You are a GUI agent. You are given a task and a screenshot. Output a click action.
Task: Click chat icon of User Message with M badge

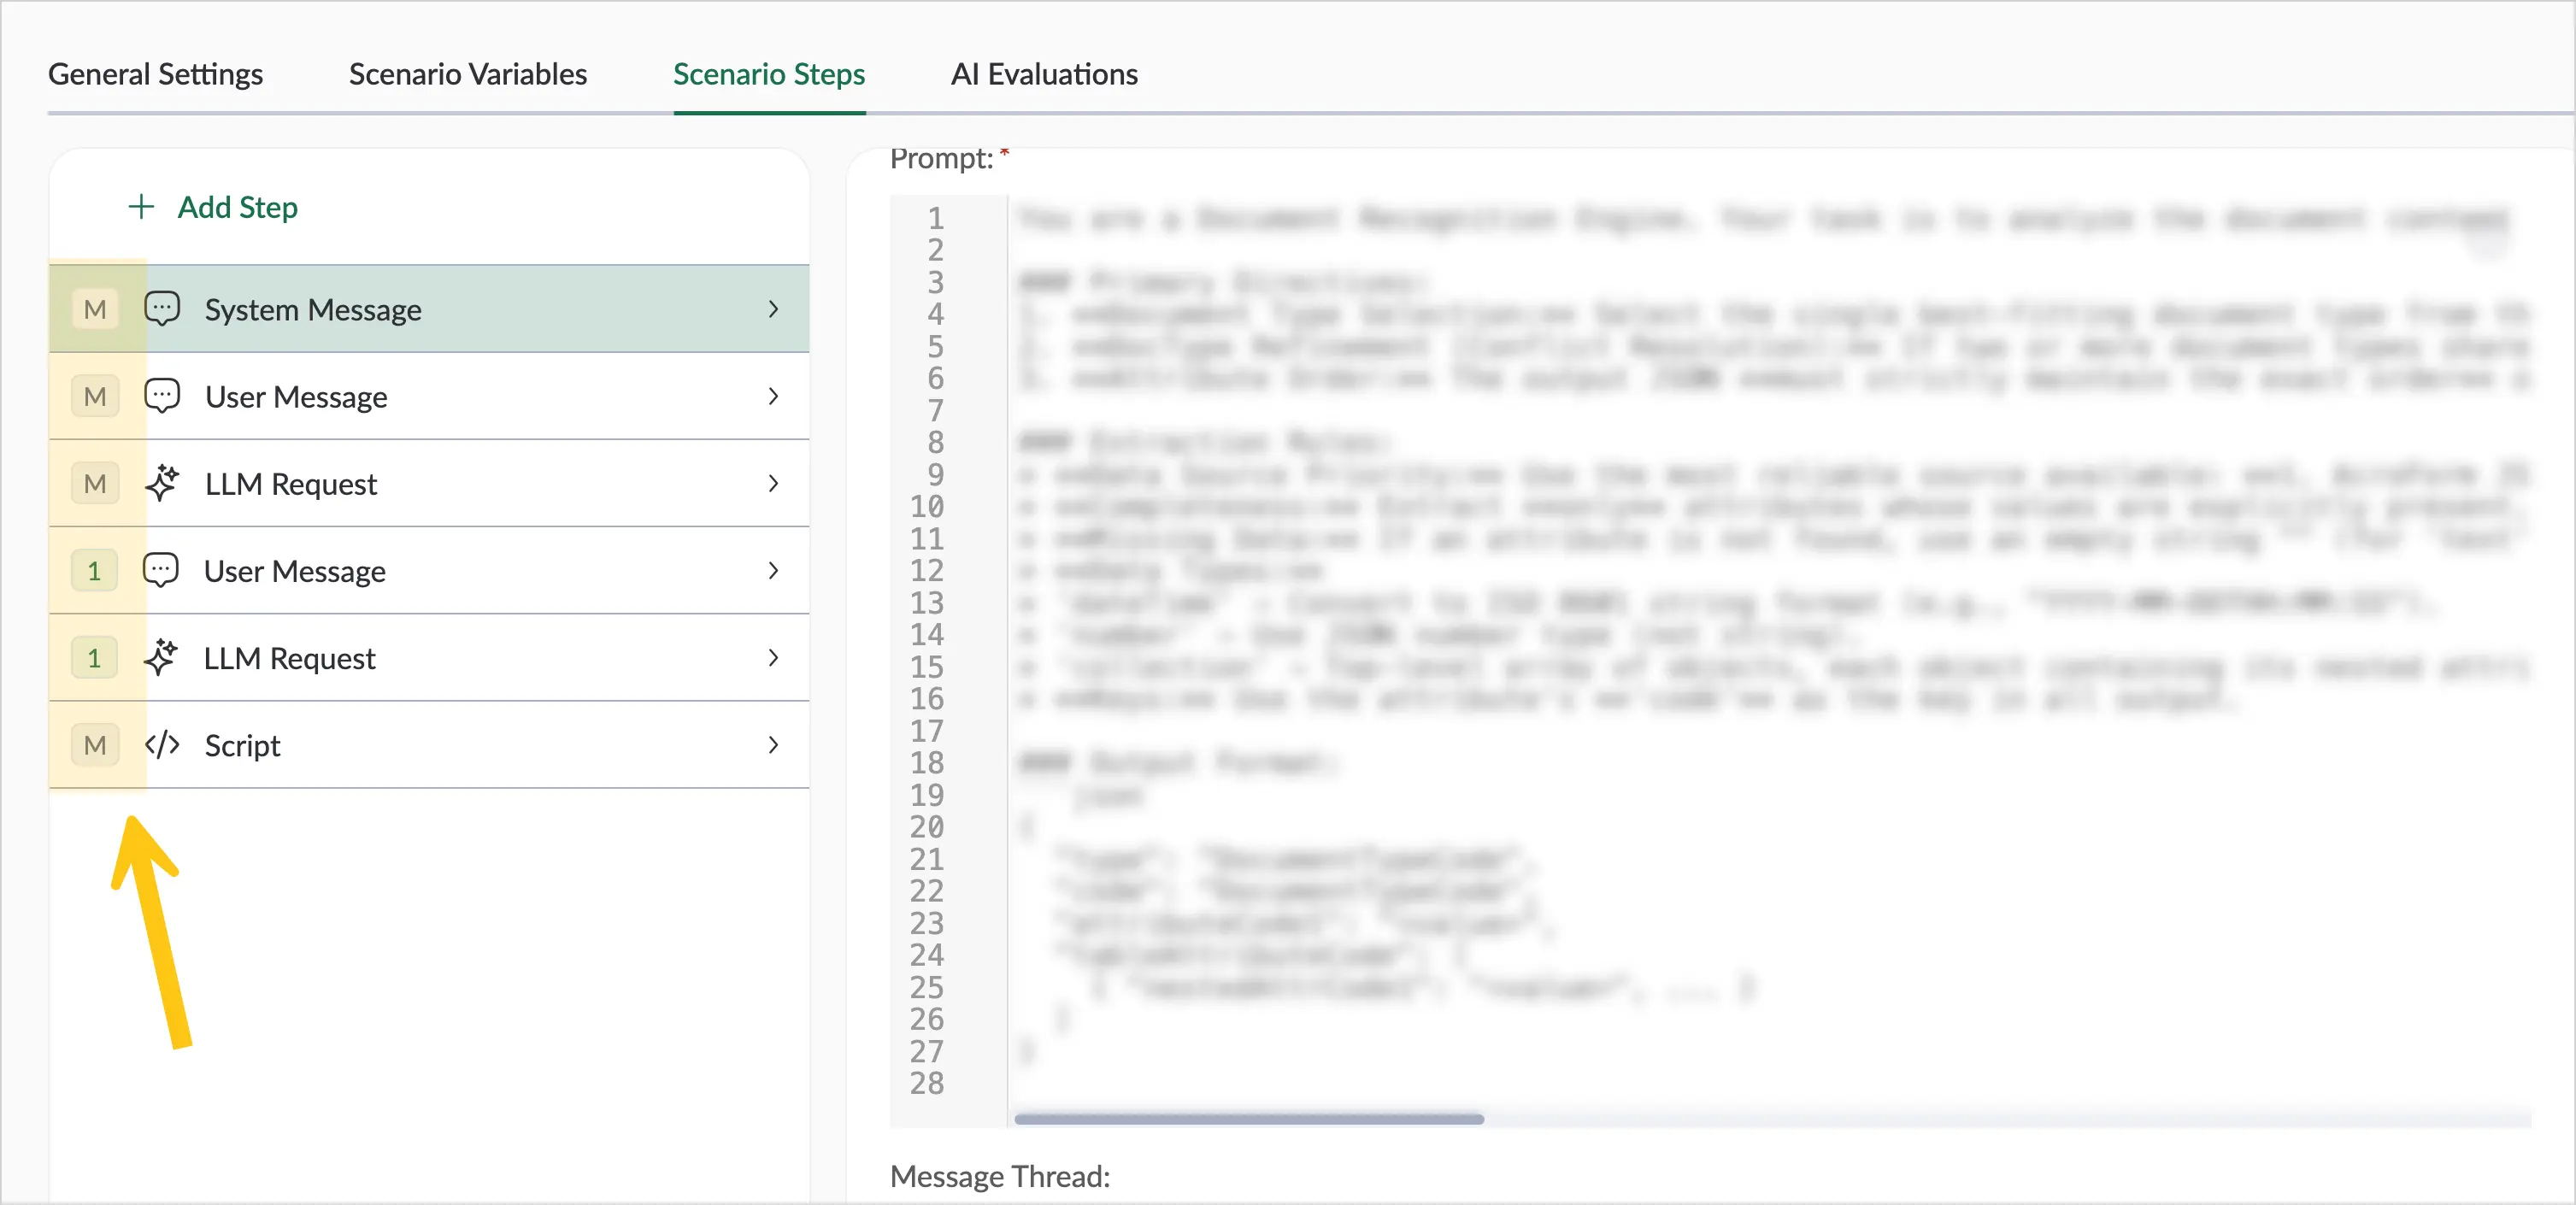pyautogui.click(x=162, y=396)
